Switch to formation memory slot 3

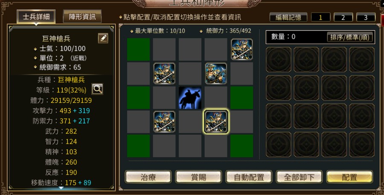pos(366,17)
